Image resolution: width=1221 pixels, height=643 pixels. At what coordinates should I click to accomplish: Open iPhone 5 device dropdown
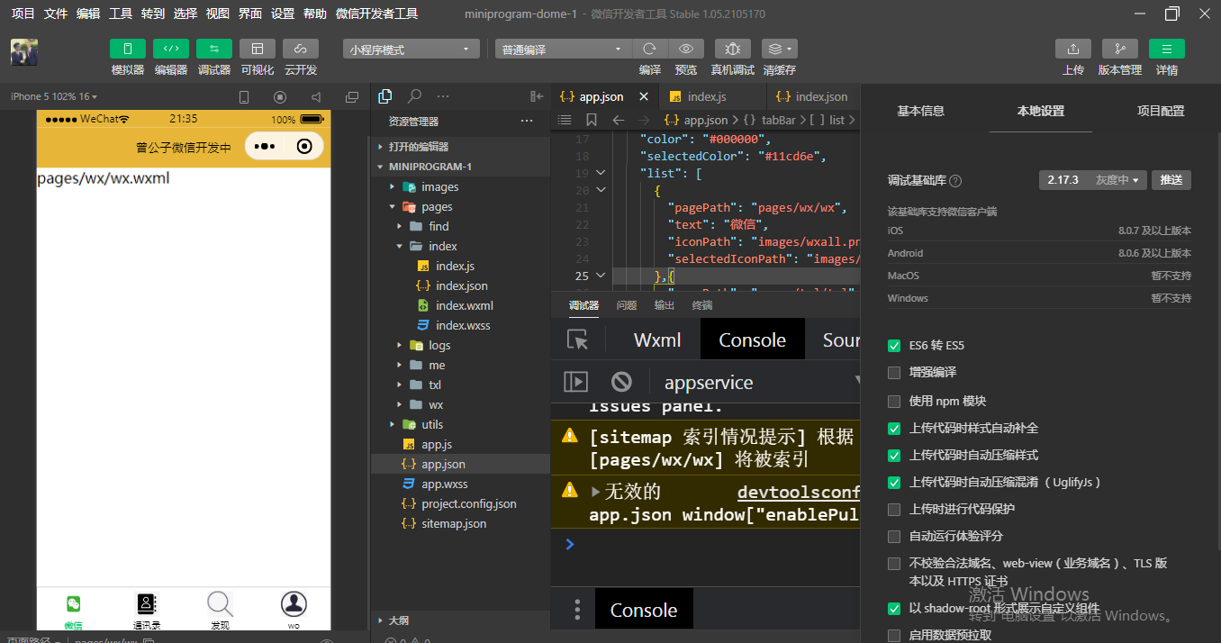[54, 96]
